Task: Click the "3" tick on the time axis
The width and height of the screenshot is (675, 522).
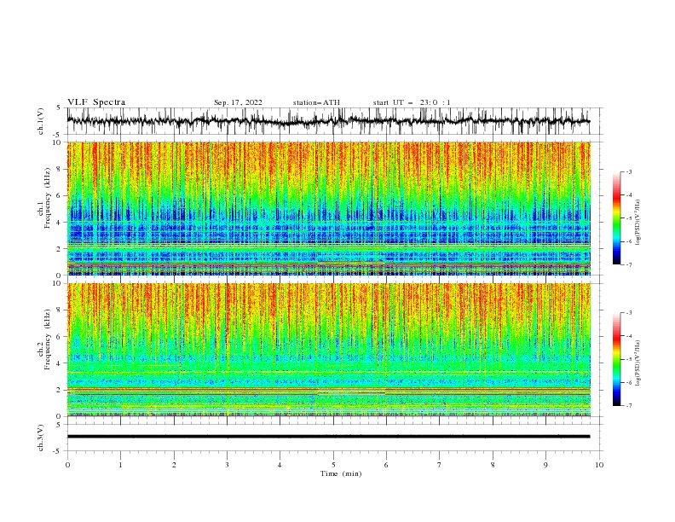Action: [227, 465]
